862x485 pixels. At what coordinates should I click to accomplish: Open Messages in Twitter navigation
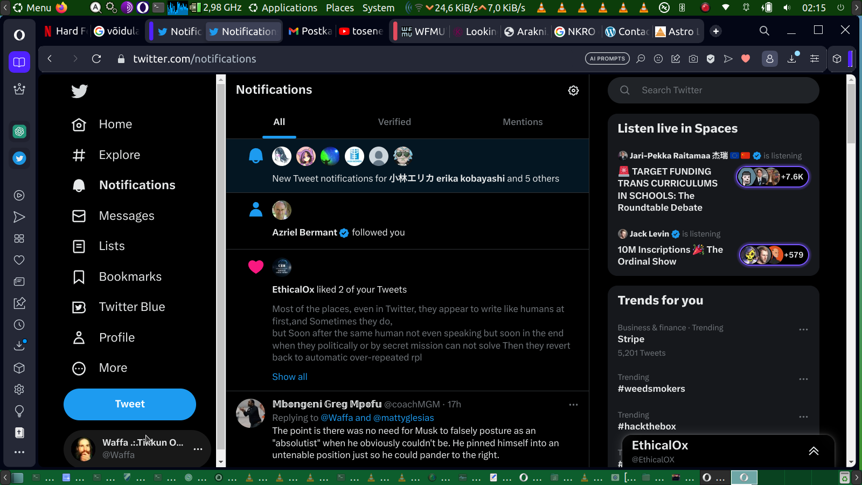point(113,216)
